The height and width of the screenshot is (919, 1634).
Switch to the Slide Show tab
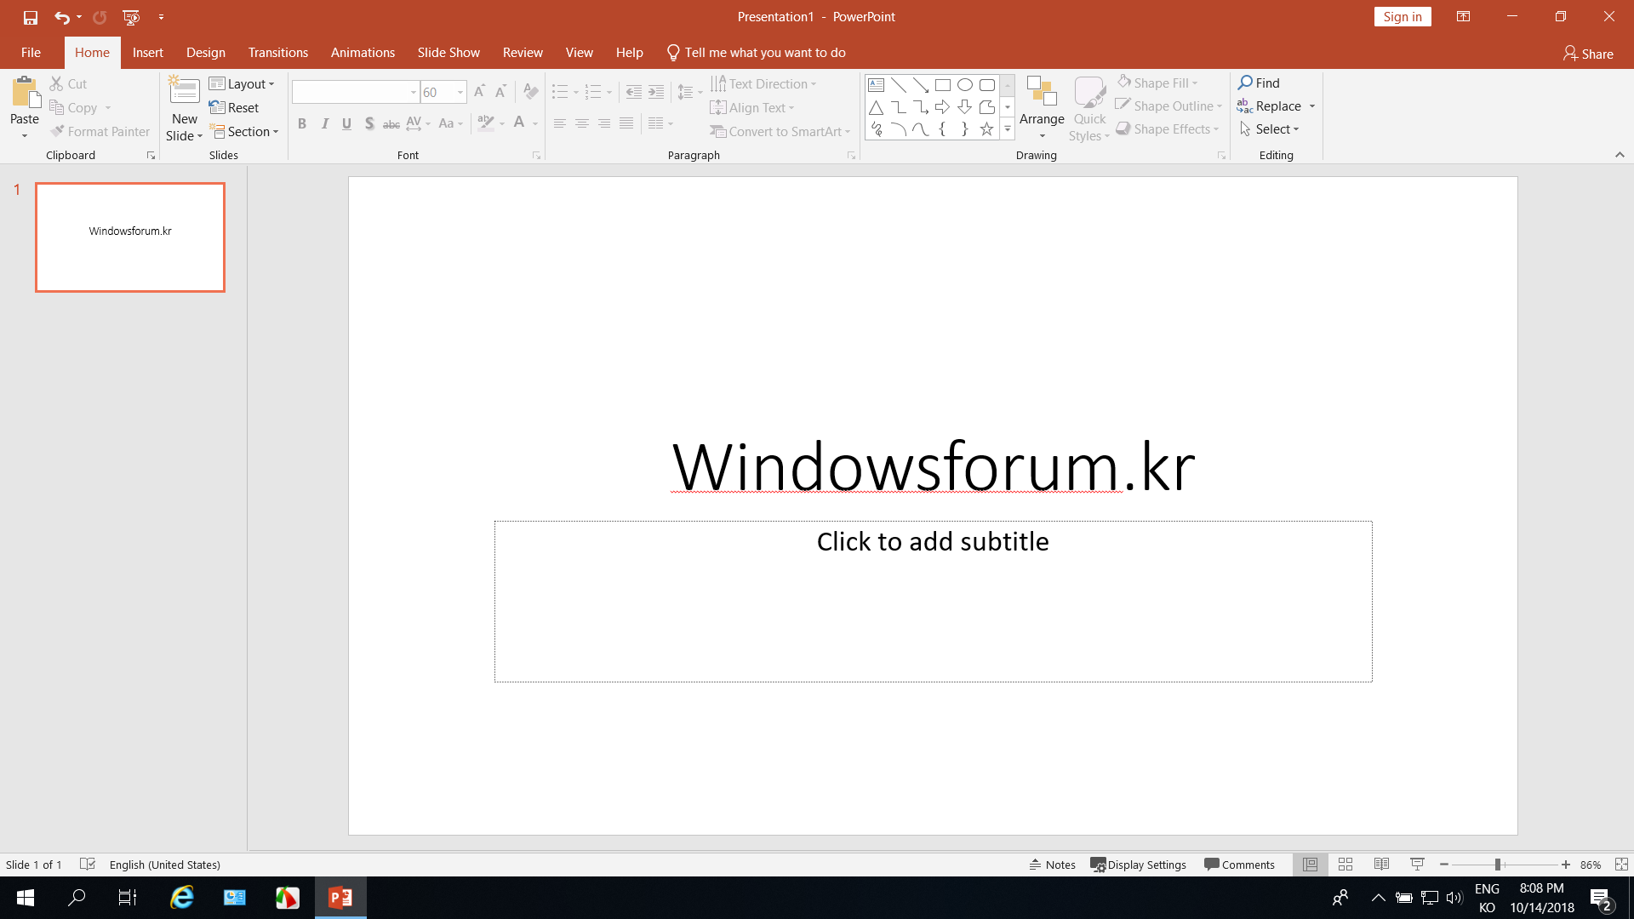[x=448, y=53]
